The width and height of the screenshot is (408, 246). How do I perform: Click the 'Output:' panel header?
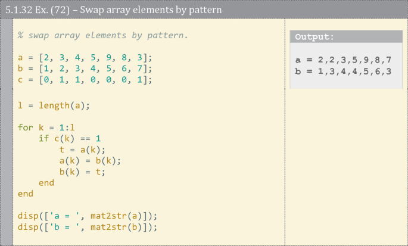click(x=314, y=37)
